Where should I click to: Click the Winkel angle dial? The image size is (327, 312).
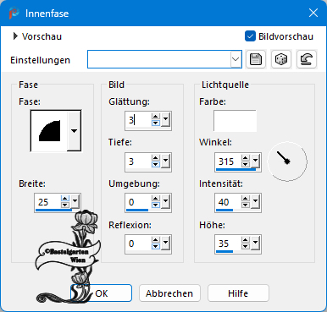coord(287,161)
